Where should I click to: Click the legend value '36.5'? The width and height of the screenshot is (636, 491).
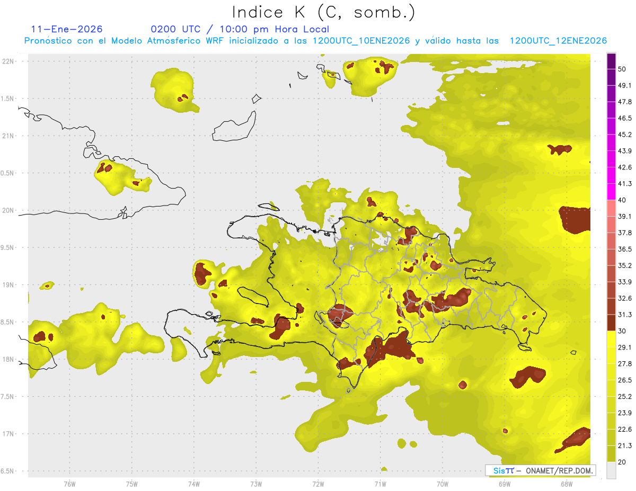tap(625, 249)
